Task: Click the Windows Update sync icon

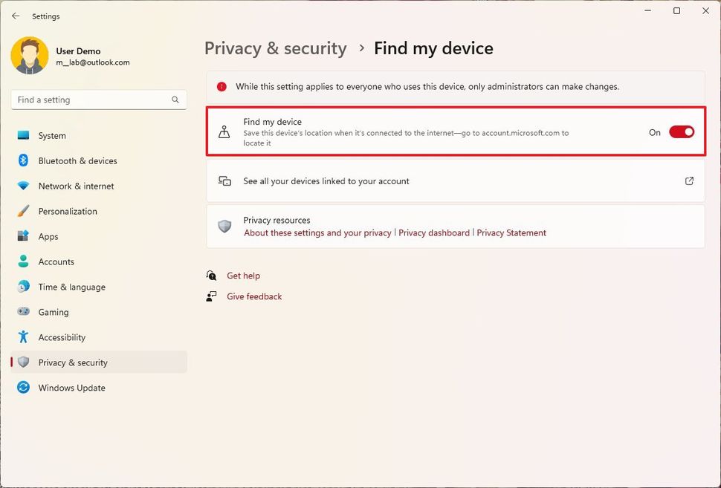Action: click(x=24, y=388)
